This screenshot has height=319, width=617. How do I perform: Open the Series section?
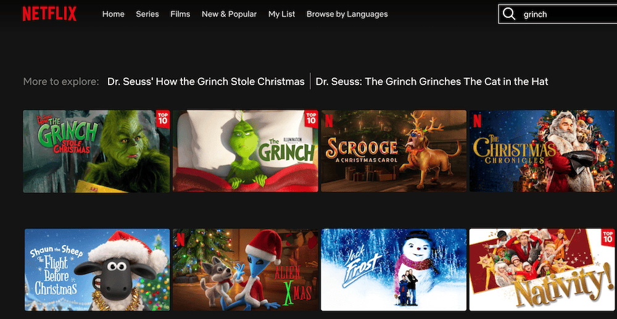tap(147, 14)
